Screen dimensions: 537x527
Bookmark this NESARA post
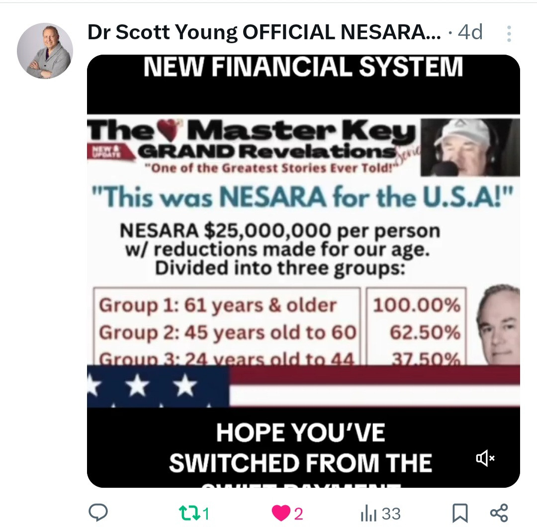click(460, 513)
